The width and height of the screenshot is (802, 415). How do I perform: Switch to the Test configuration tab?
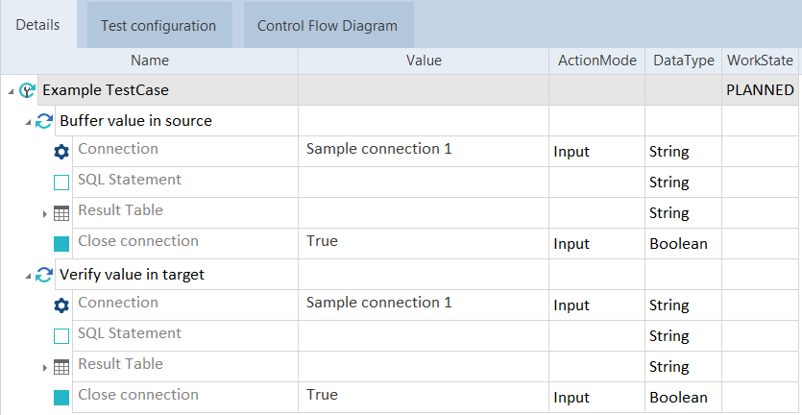pos(159,26)
